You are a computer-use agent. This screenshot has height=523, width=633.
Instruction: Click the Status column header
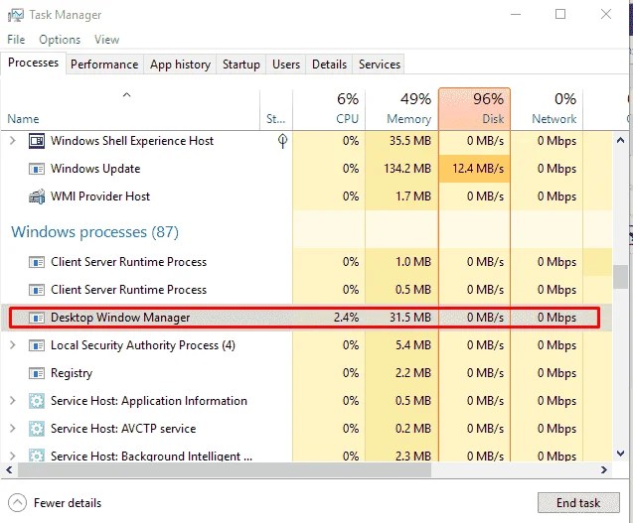[x=275, y=109]
